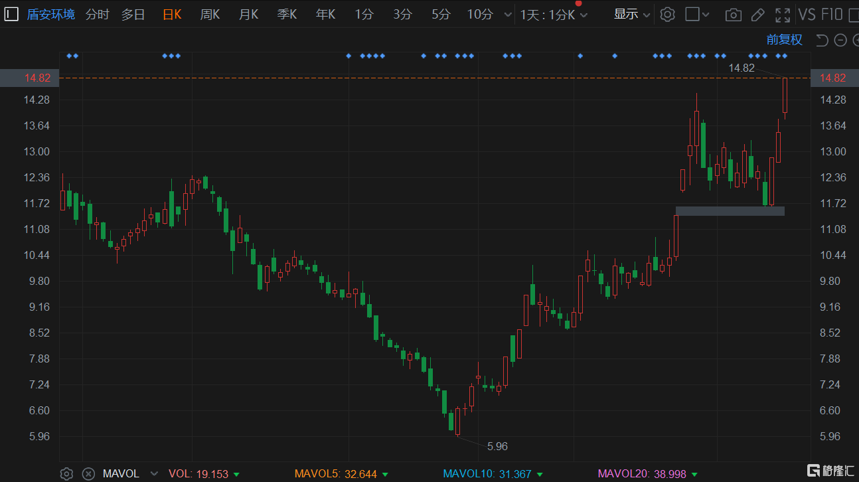
Task: Enter fullscreen chart mode
Action: [x=783, y=15]
